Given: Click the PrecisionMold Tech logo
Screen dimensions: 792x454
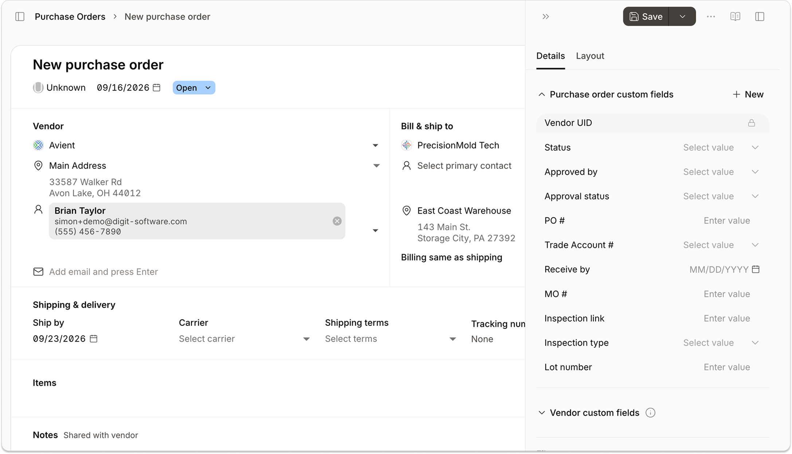Looking at the screenshot, I should point(407,145).
